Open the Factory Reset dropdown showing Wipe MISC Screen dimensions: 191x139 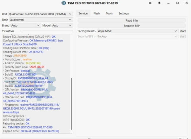coord(138,31)
